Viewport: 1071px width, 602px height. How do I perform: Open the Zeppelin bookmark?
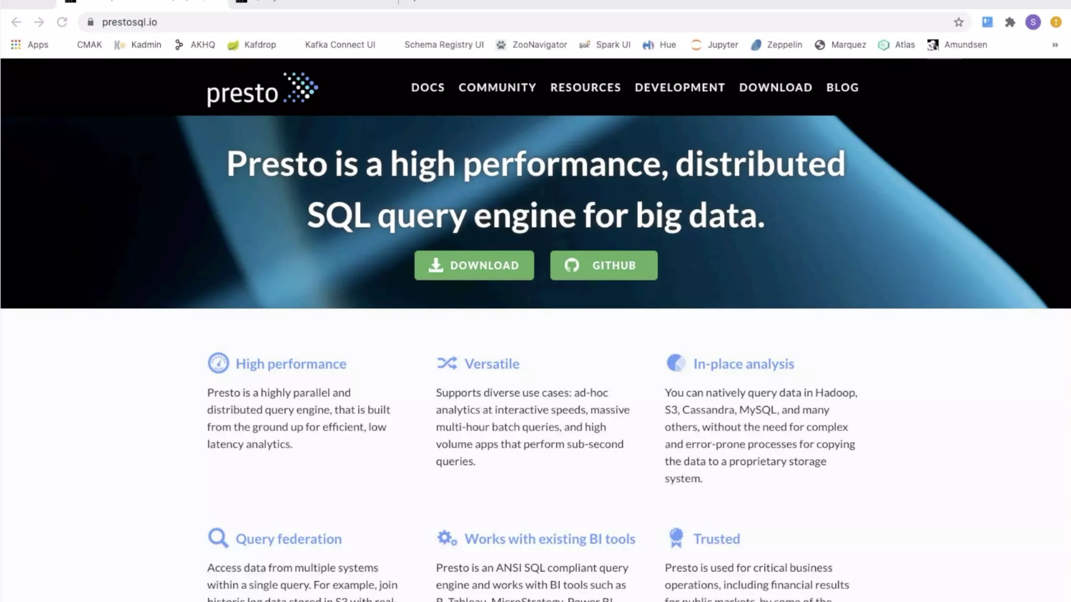click(777, 45)
